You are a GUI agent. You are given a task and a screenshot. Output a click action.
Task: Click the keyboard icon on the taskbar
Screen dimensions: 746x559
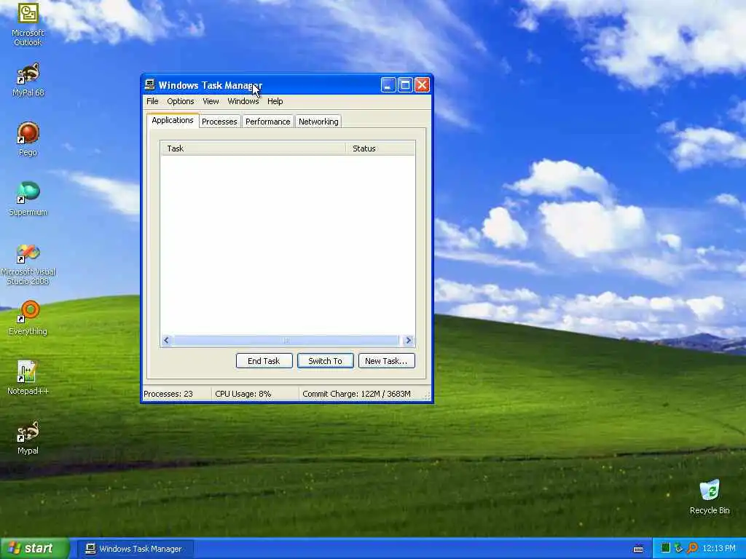click(x=638, y=549)
